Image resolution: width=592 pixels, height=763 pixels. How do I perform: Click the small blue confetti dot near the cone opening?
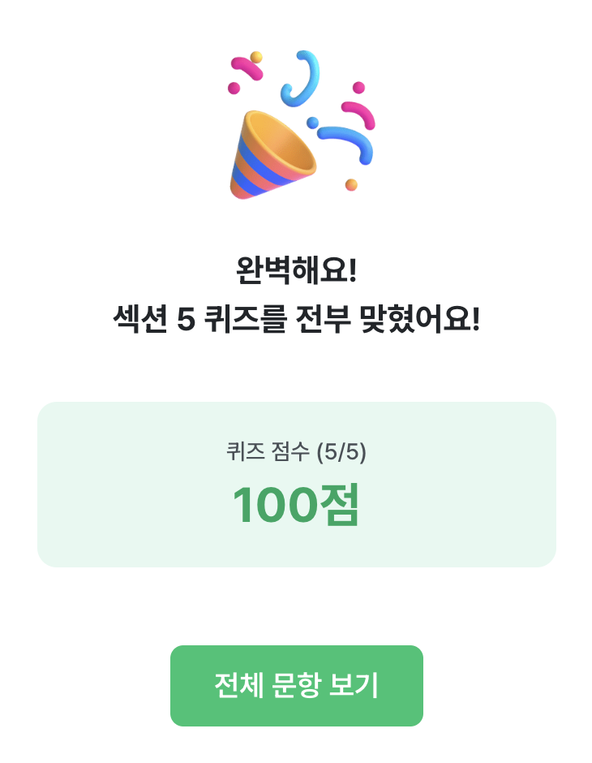click(312, 122)
